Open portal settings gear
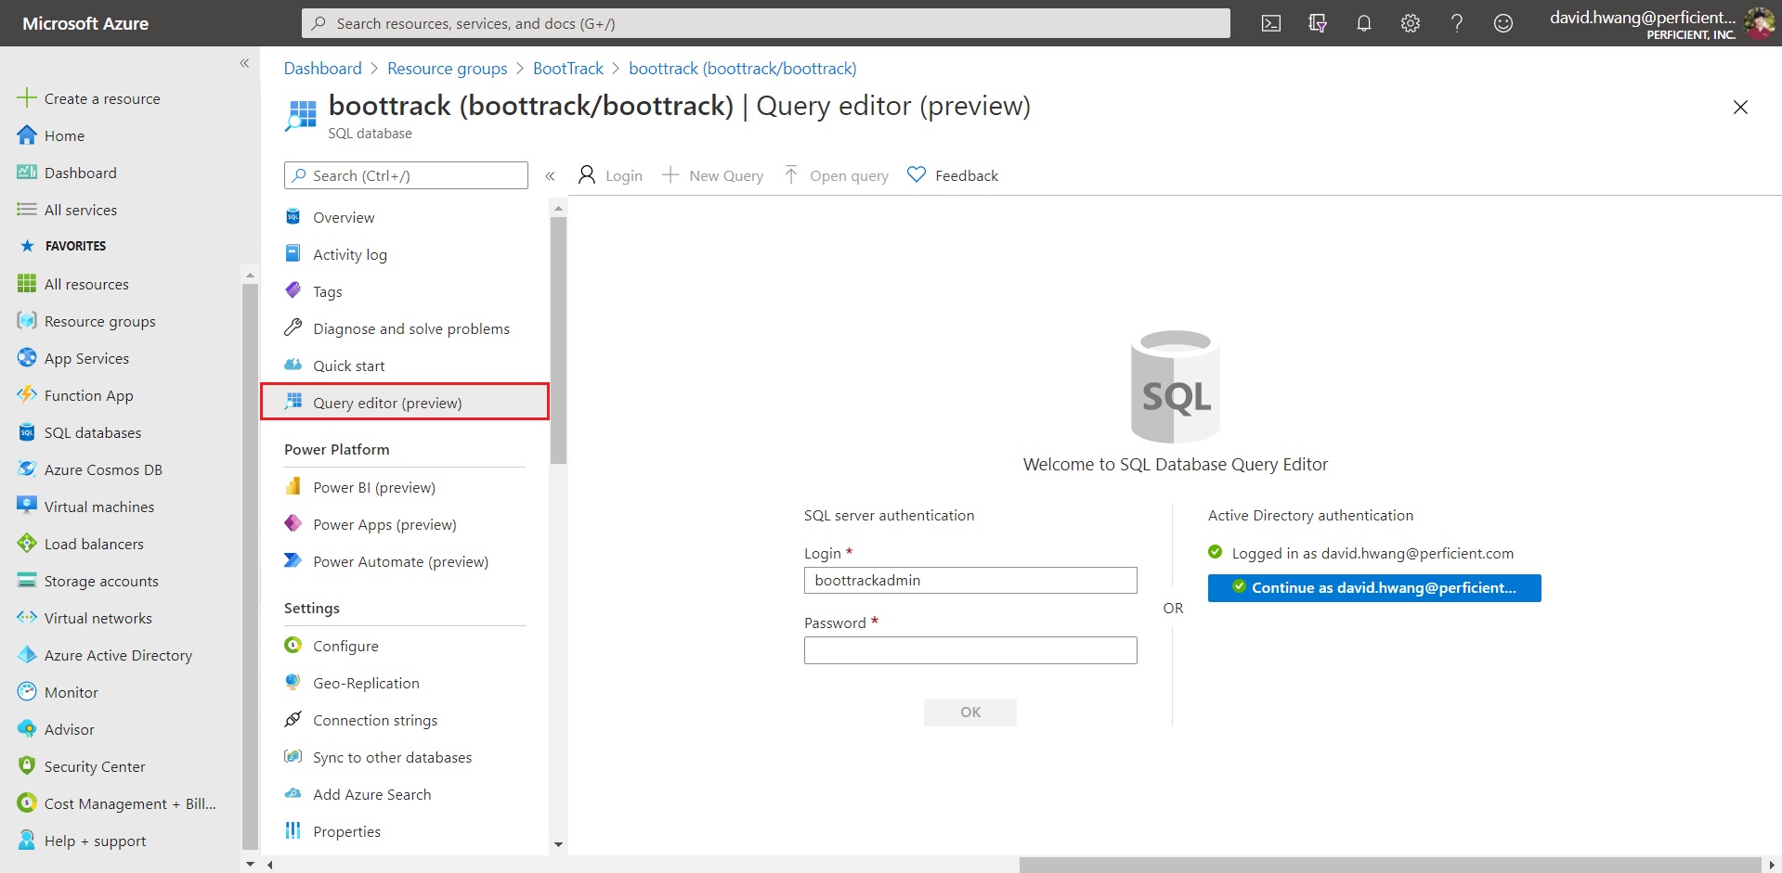The height and width of the screenshot is (873, 1782). (1411, 23)
